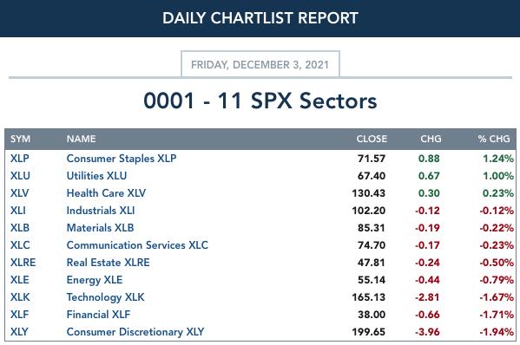
Task: Click the 0001 - 11 SPX Sectors title
Action: tap(260, 101)
